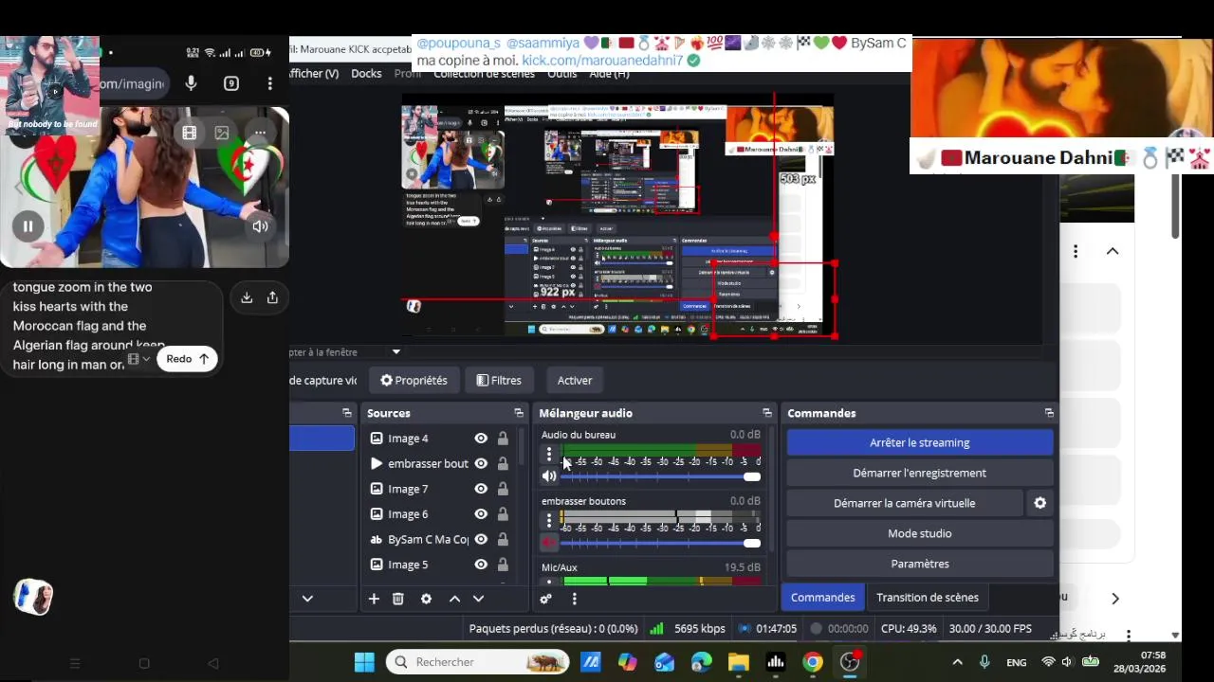Select image mode icon on clip
The width and height of the screenshot is (1214, 682).
coord(222,134)
